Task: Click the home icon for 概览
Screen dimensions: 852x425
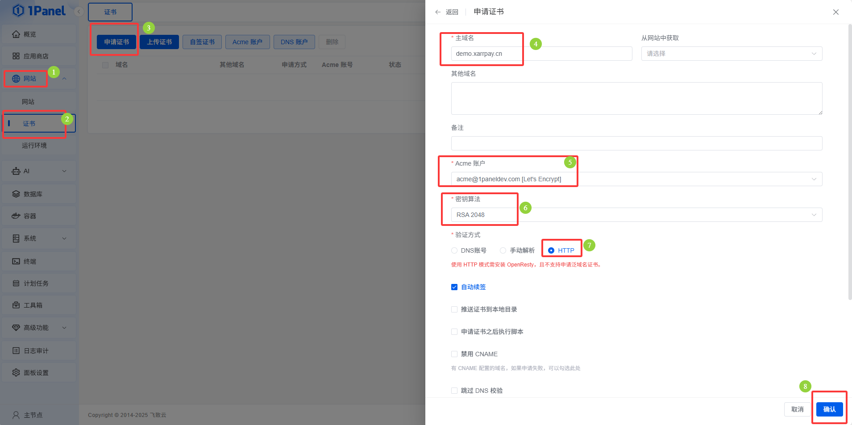Action: [16, 34]
